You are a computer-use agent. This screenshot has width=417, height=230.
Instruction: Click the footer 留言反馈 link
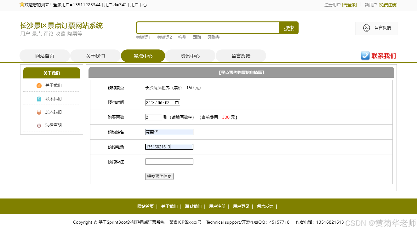[265, 206]
